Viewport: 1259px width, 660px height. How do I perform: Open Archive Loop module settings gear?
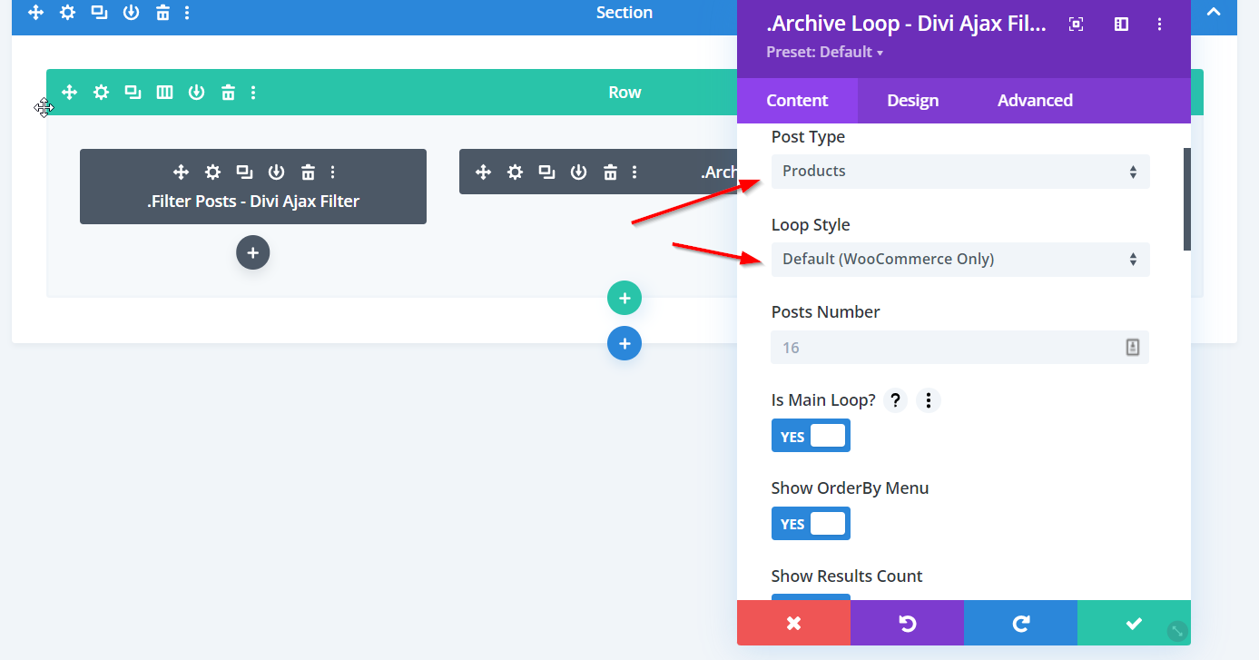pyautogui.click(x=515, y=172)
